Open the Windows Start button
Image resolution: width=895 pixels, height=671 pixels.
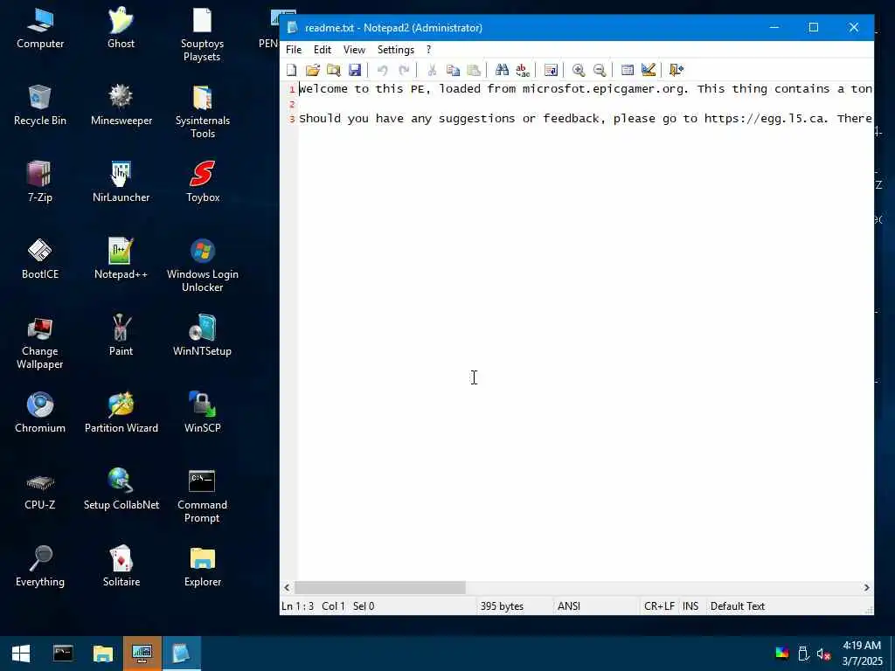pyautogui.click(x=21, y=654)
